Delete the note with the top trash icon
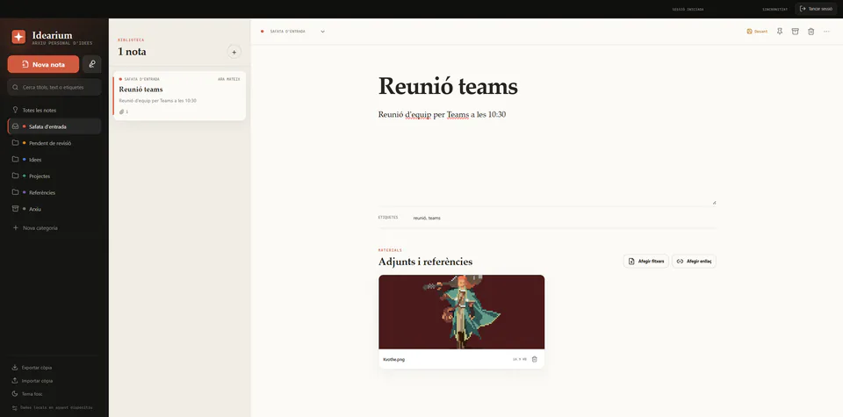The width and height of the screenshot is (843, 417). 811,32
